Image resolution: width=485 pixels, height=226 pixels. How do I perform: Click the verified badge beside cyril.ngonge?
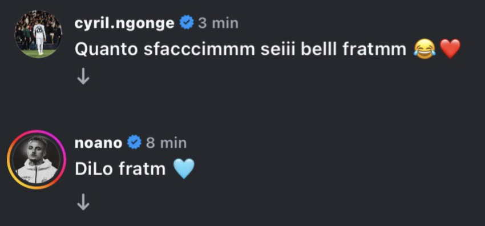187,23
